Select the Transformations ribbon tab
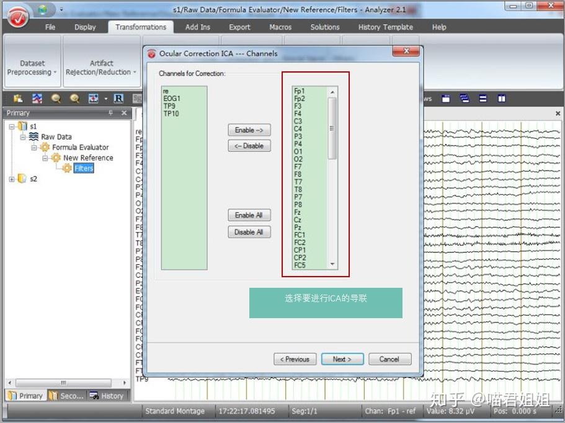 tap(141, 27)
